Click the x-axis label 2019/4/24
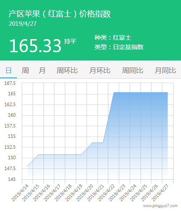The image size is (181, 211). point(128,193)
